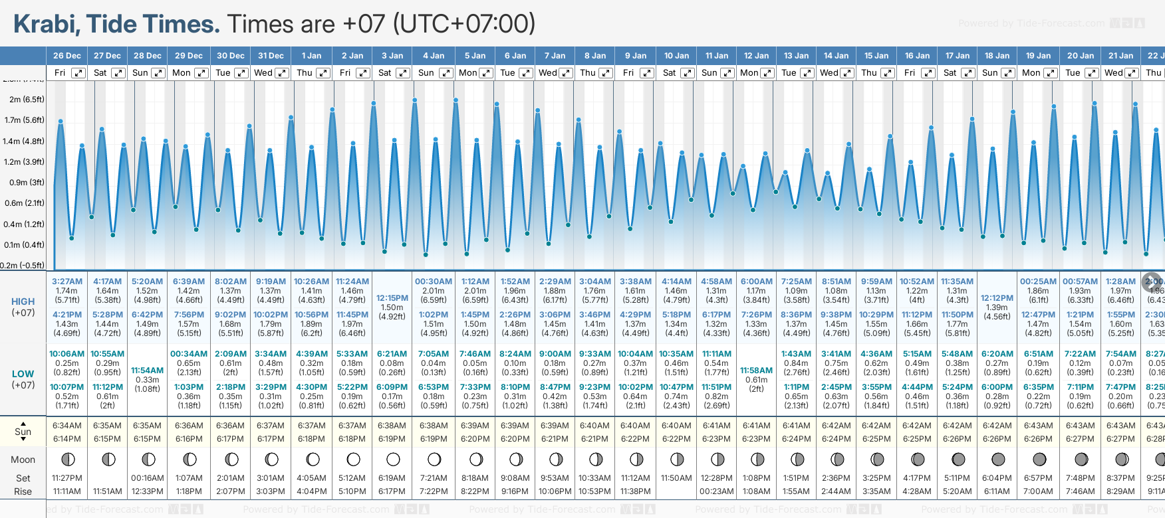Click the Krabi, Tide Times heading
Screen dimensions: 1165x518
pyautogui.click(x=116, y=24)
